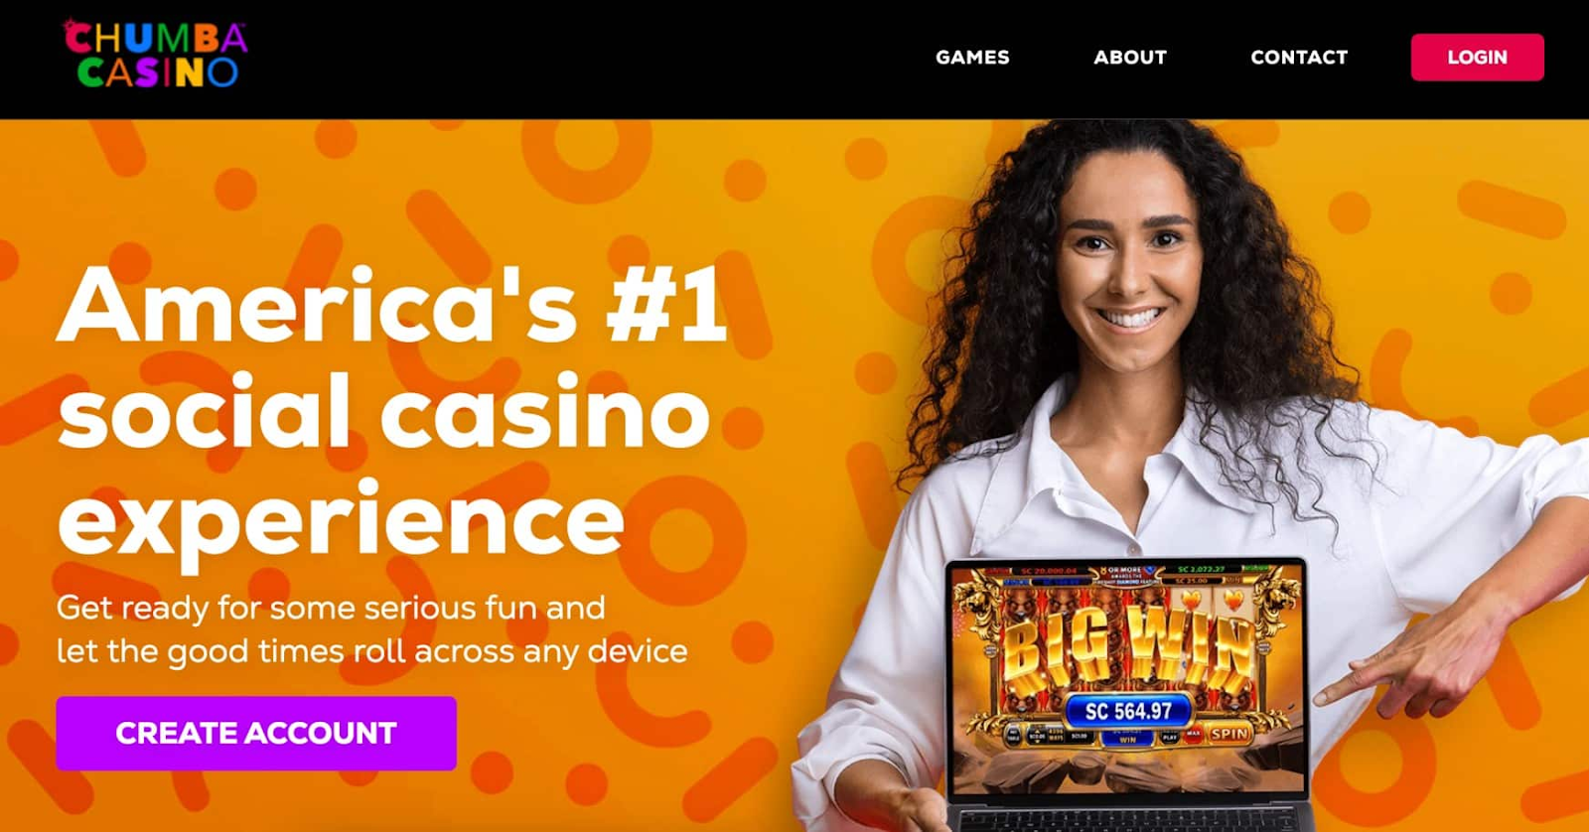Hit the orange SPIN button in the slot game
This screenshot has width=1589, height=832.
pos(1229,734)
